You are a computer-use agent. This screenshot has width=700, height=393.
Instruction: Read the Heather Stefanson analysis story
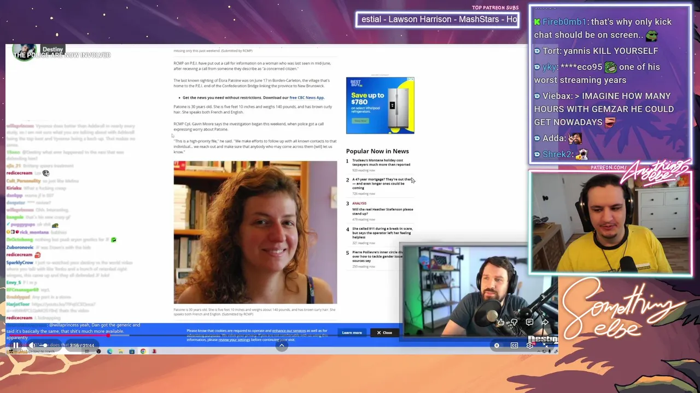(x=383, y=211)
